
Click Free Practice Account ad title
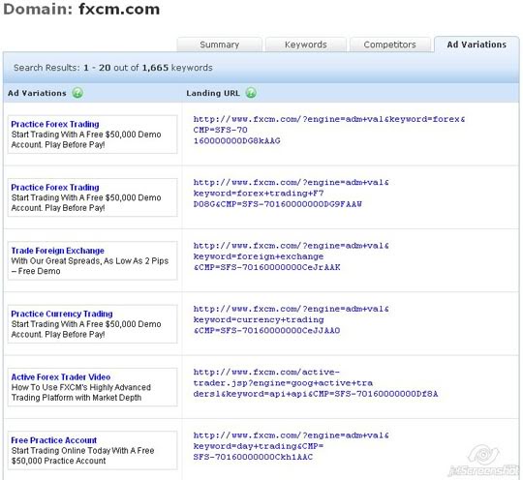(53, 440)
